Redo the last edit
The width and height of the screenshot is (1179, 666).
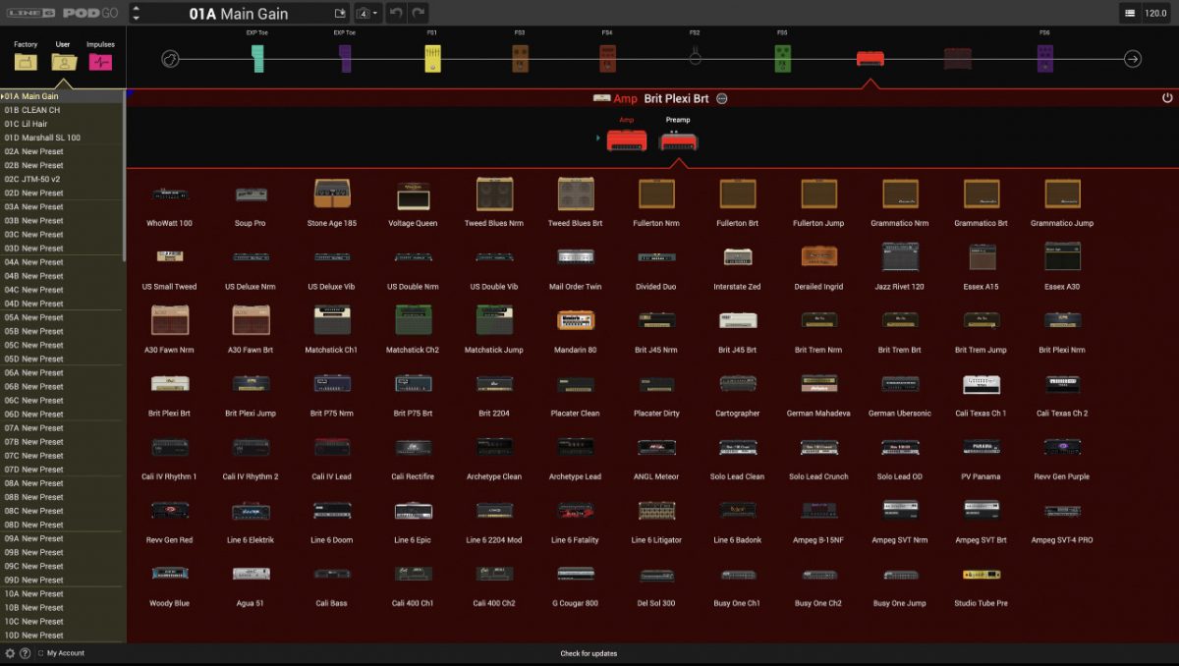pos(419,13)
